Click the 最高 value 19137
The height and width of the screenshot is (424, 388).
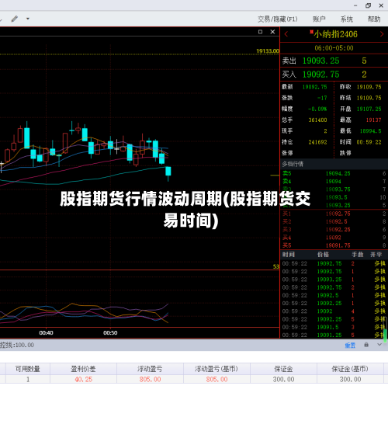(x=373, y=120)
